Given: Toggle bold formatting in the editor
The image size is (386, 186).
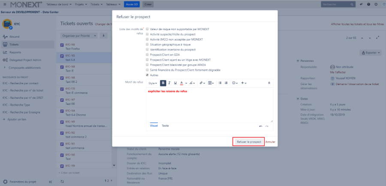Looking at the screenshot, I should 163,83.
